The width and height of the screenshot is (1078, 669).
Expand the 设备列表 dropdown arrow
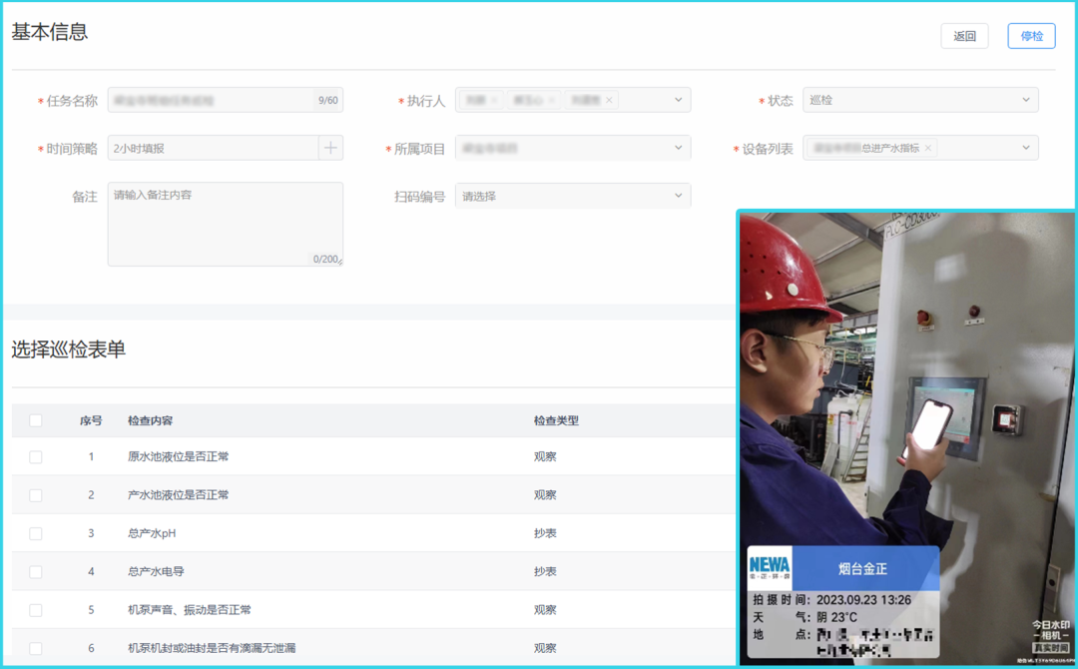1025,148
